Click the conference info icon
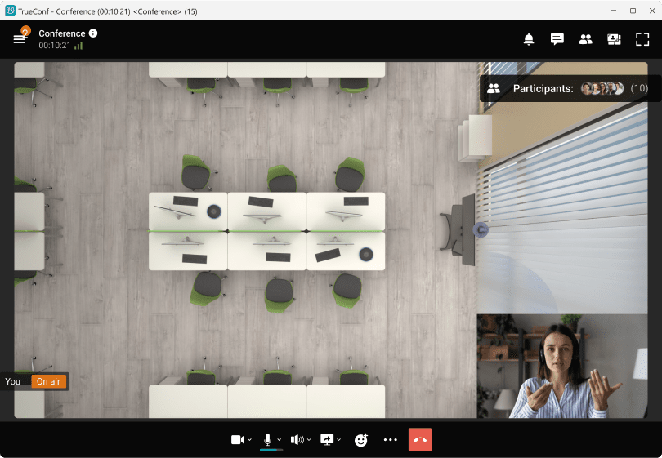 click(93, 33)
